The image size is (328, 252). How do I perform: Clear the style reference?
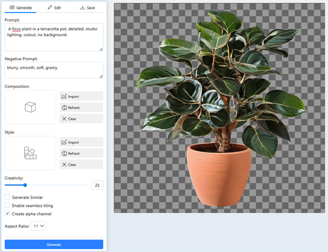click(81, 165)
